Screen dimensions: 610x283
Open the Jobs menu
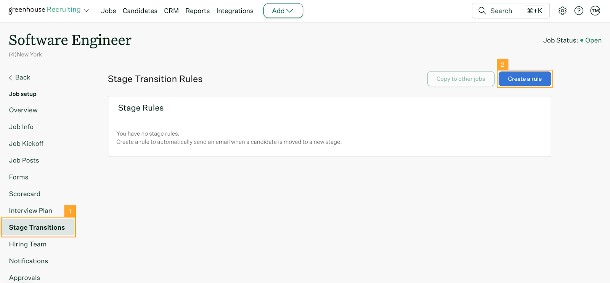(108, 11)
